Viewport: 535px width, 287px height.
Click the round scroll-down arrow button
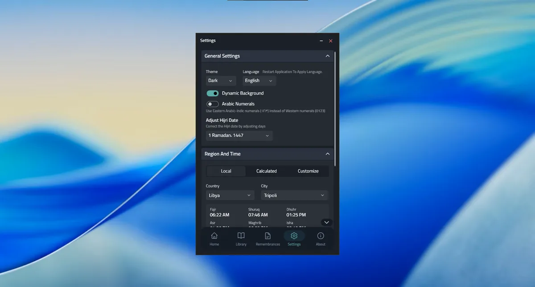327,222
